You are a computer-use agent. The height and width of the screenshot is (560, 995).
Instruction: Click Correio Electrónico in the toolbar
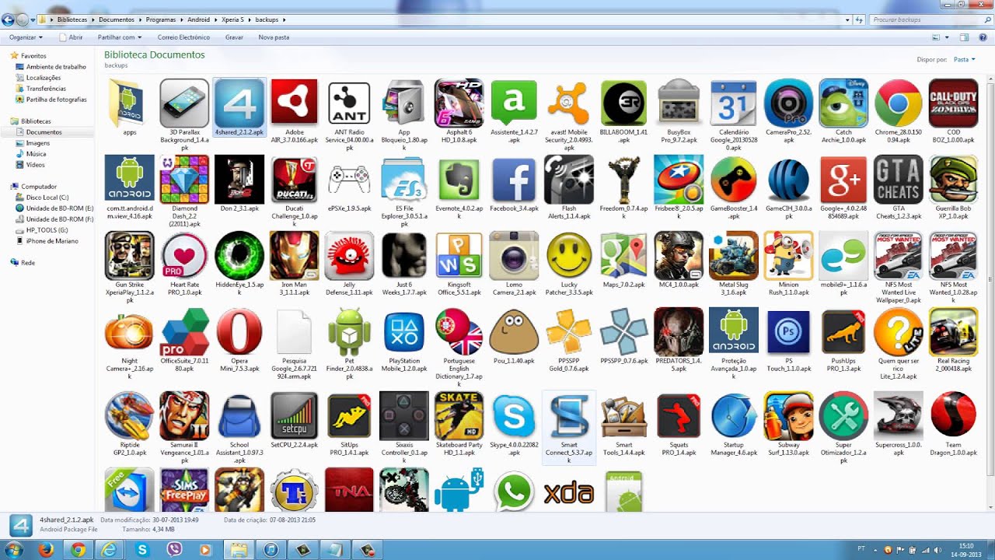click(x=183, y=37)
